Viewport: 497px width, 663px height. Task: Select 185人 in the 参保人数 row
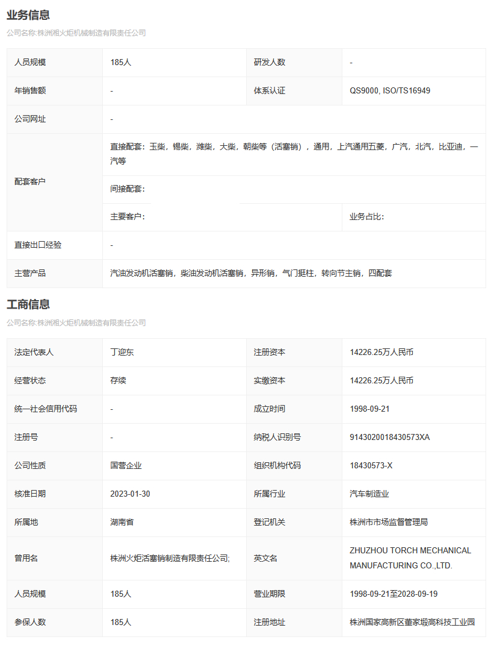point(121,623)
